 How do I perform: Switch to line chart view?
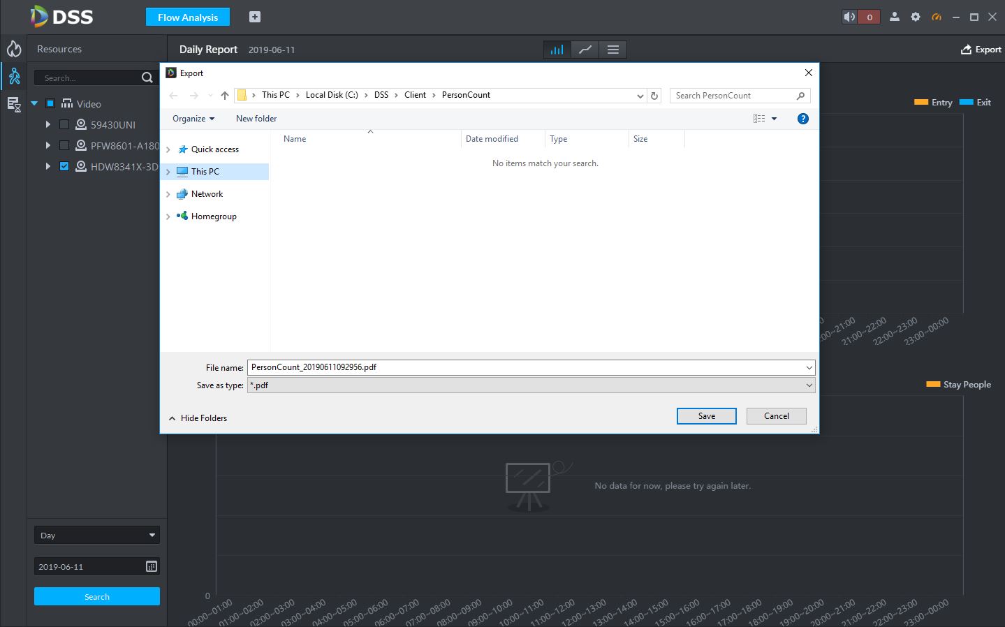coord(585,50)
